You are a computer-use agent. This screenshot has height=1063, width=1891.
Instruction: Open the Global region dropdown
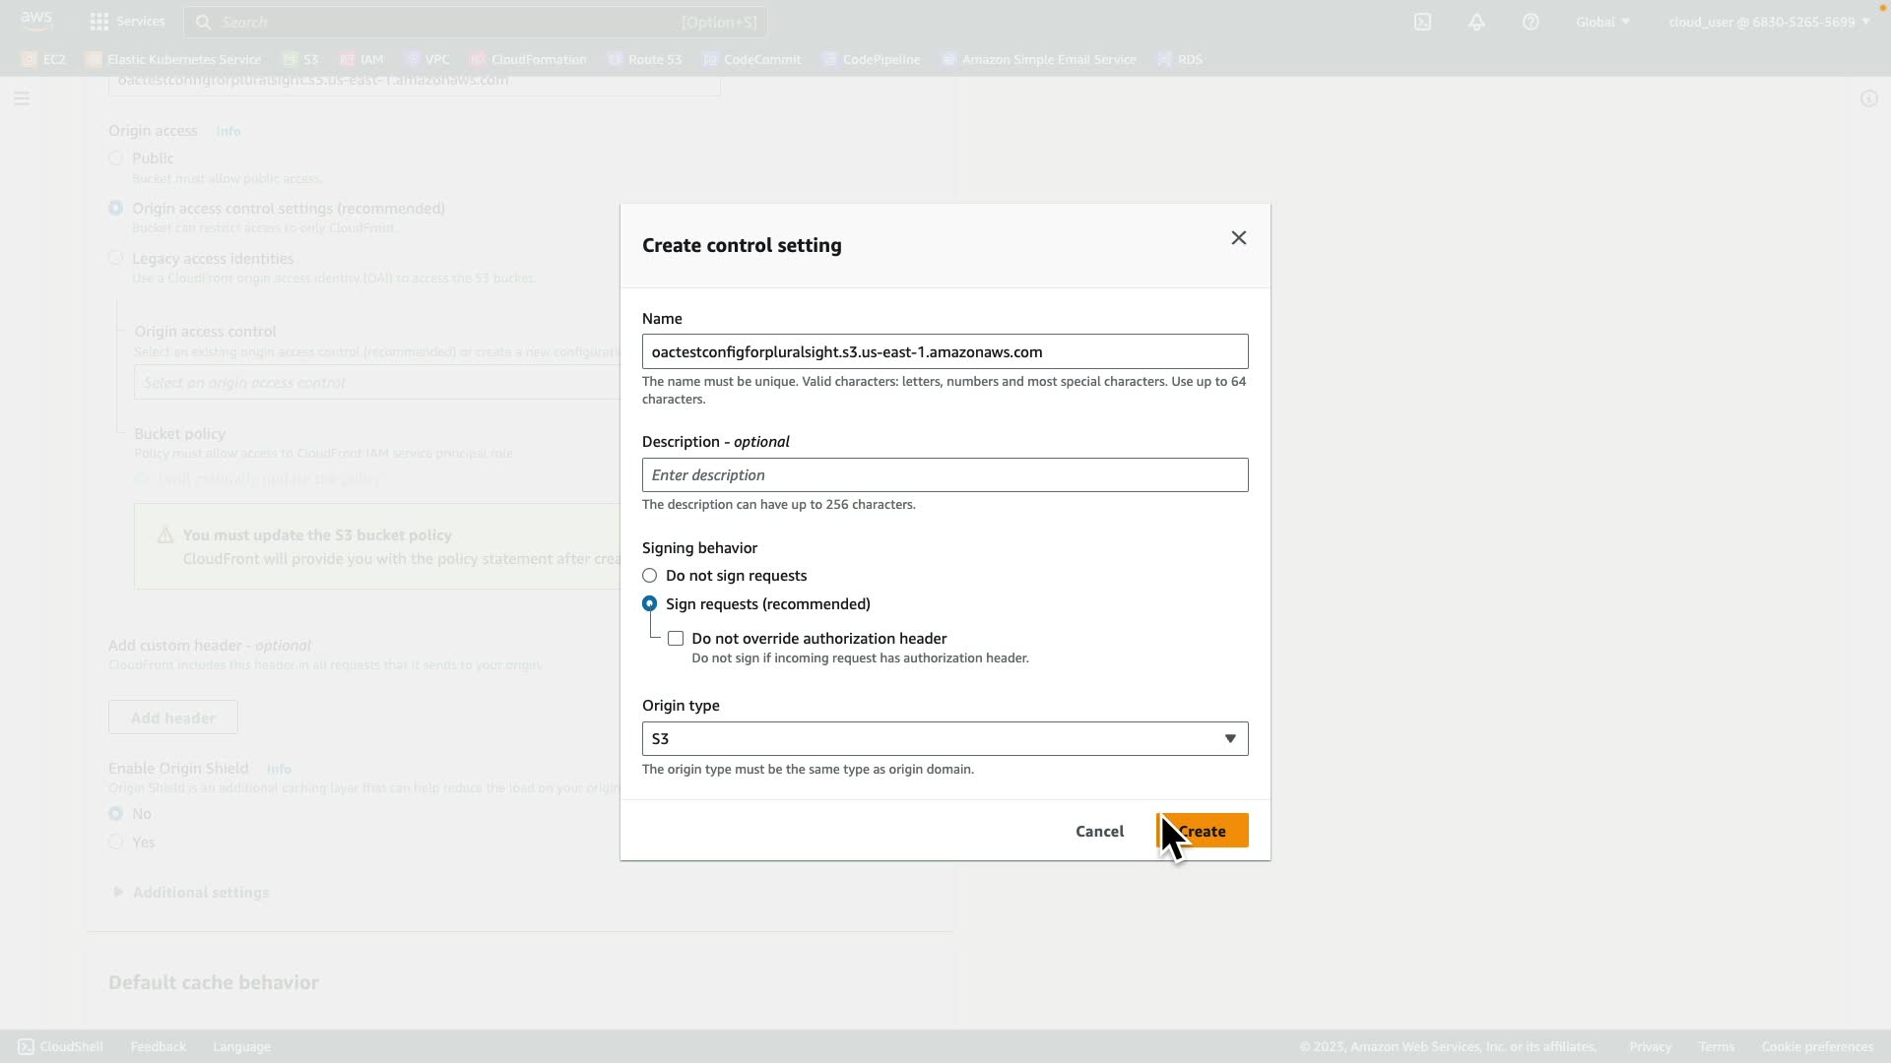(x=1602, y=22)
